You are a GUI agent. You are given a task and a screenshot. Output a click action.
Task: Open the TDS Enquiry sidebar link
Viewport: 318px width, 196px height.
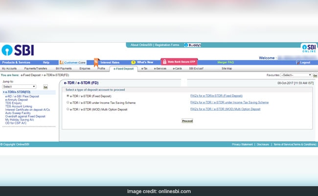pyautogui.click(x=13, y=103)
